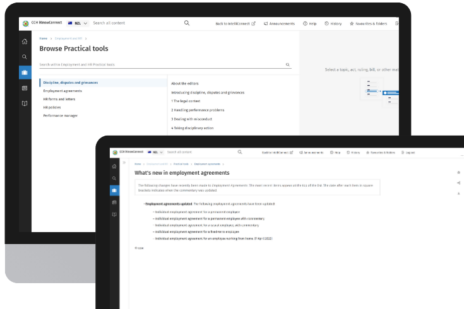The image size is (464, 309).
Task: Expand the sidebar with the double chevron
Action: 124,163
